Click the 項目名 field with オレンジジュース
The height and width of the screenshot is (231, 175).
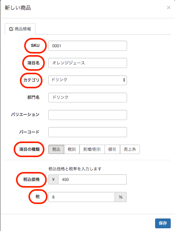88,63
